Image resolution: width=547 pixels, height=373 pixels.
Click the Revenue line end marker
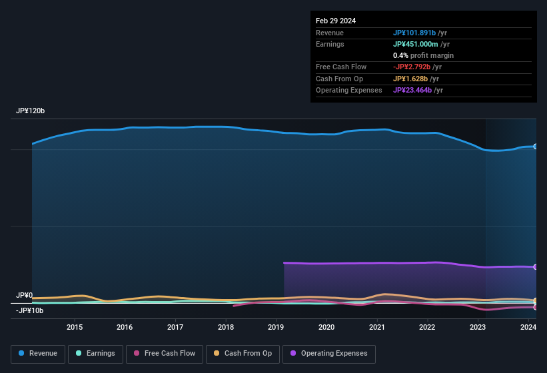coord(536,147)
